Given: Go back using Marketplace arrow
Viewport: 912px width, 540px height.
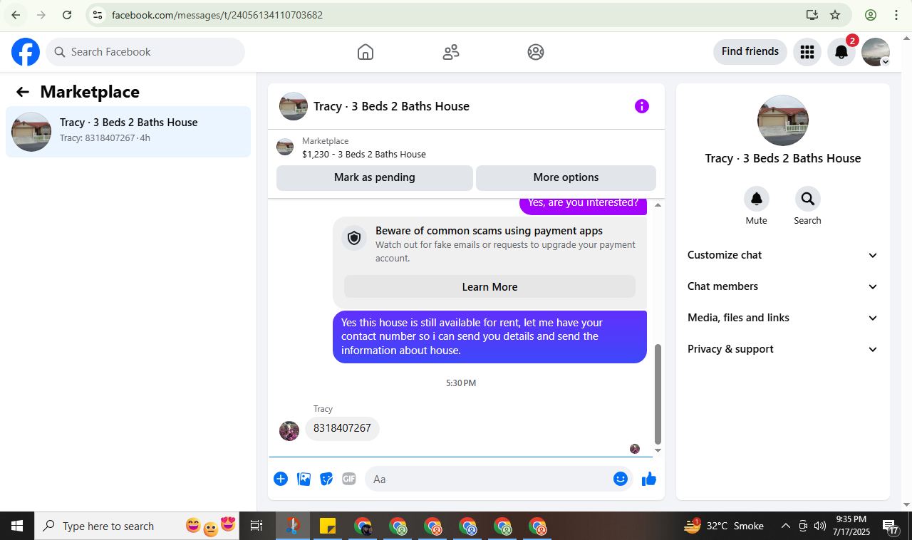Looking at the screenshot, I should (x=23, y=92).
